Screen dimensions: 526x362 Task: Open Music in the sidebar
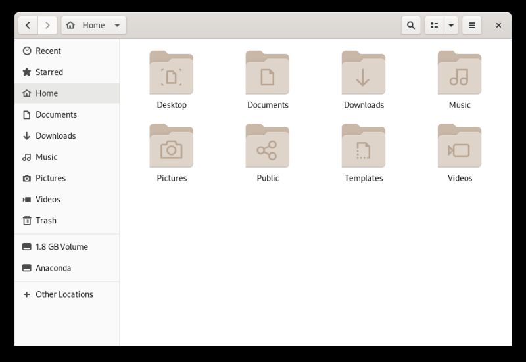(x=67, y=157)
